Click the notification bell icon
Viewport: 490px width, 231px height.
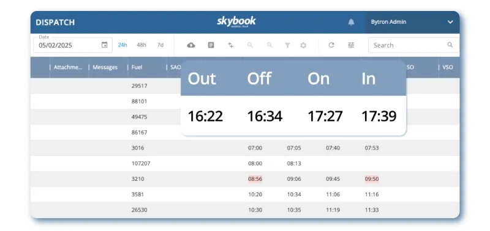351,22
